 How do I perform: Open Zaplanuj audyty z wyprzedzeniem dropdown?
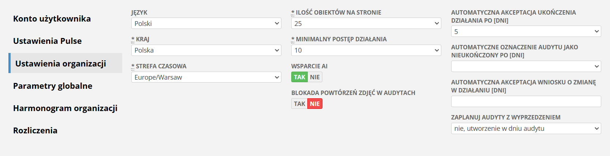point(526,128)
